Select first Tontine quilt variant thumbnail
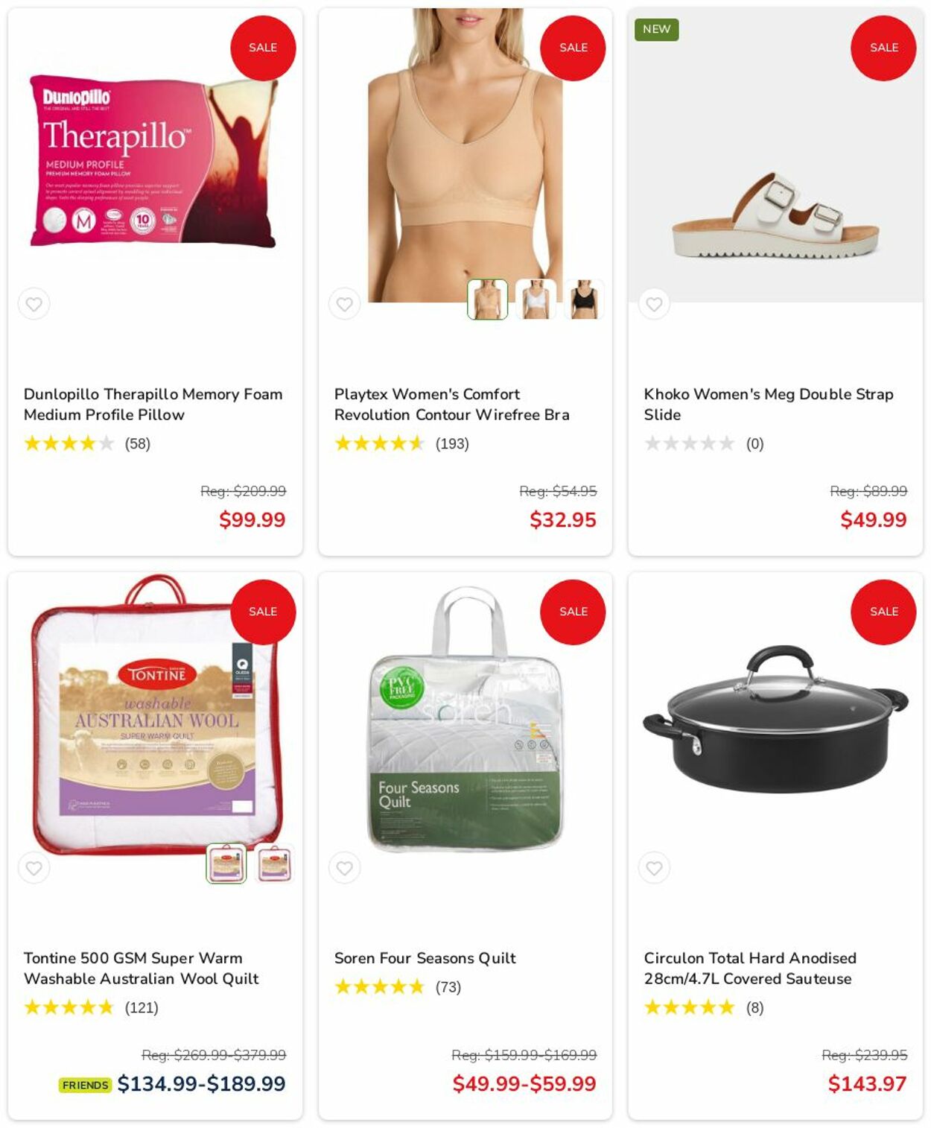The image size is (931, 1128). (226, 864)
